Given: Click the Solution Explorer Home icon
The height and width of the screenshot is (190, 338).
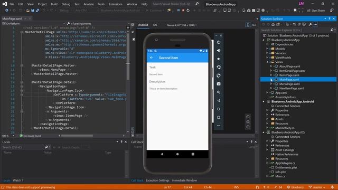Looking at the screenshot, I should click(x=273, y=24).
